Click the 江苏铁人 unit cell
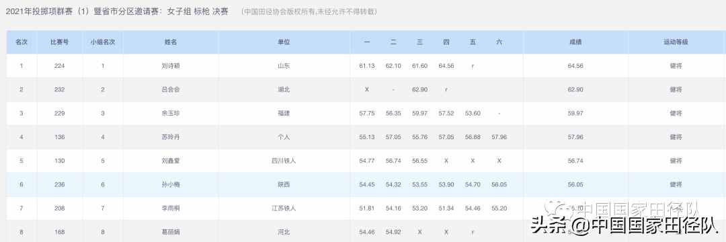 284,208
